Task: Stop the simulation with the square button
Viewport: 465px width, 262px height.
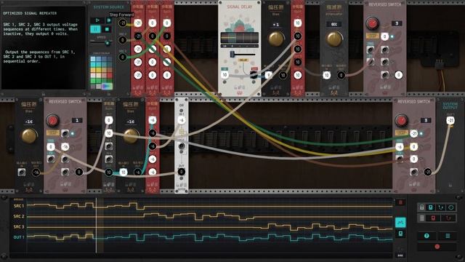Action: tap(107, 29)
